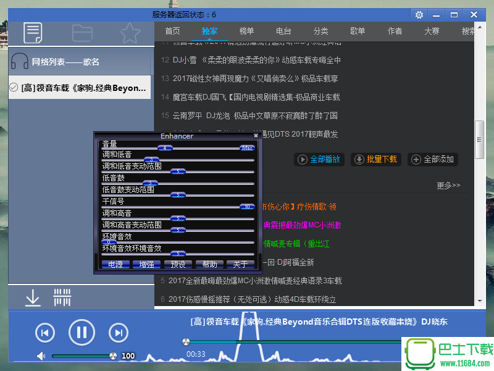Switch to the 作者 tab
The width and height of the screenshot is (494, 371).
click(395, 31)
